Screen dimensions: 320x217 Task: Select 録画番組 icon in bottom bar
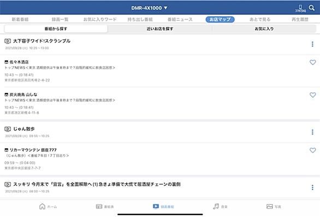coord(156,207)
